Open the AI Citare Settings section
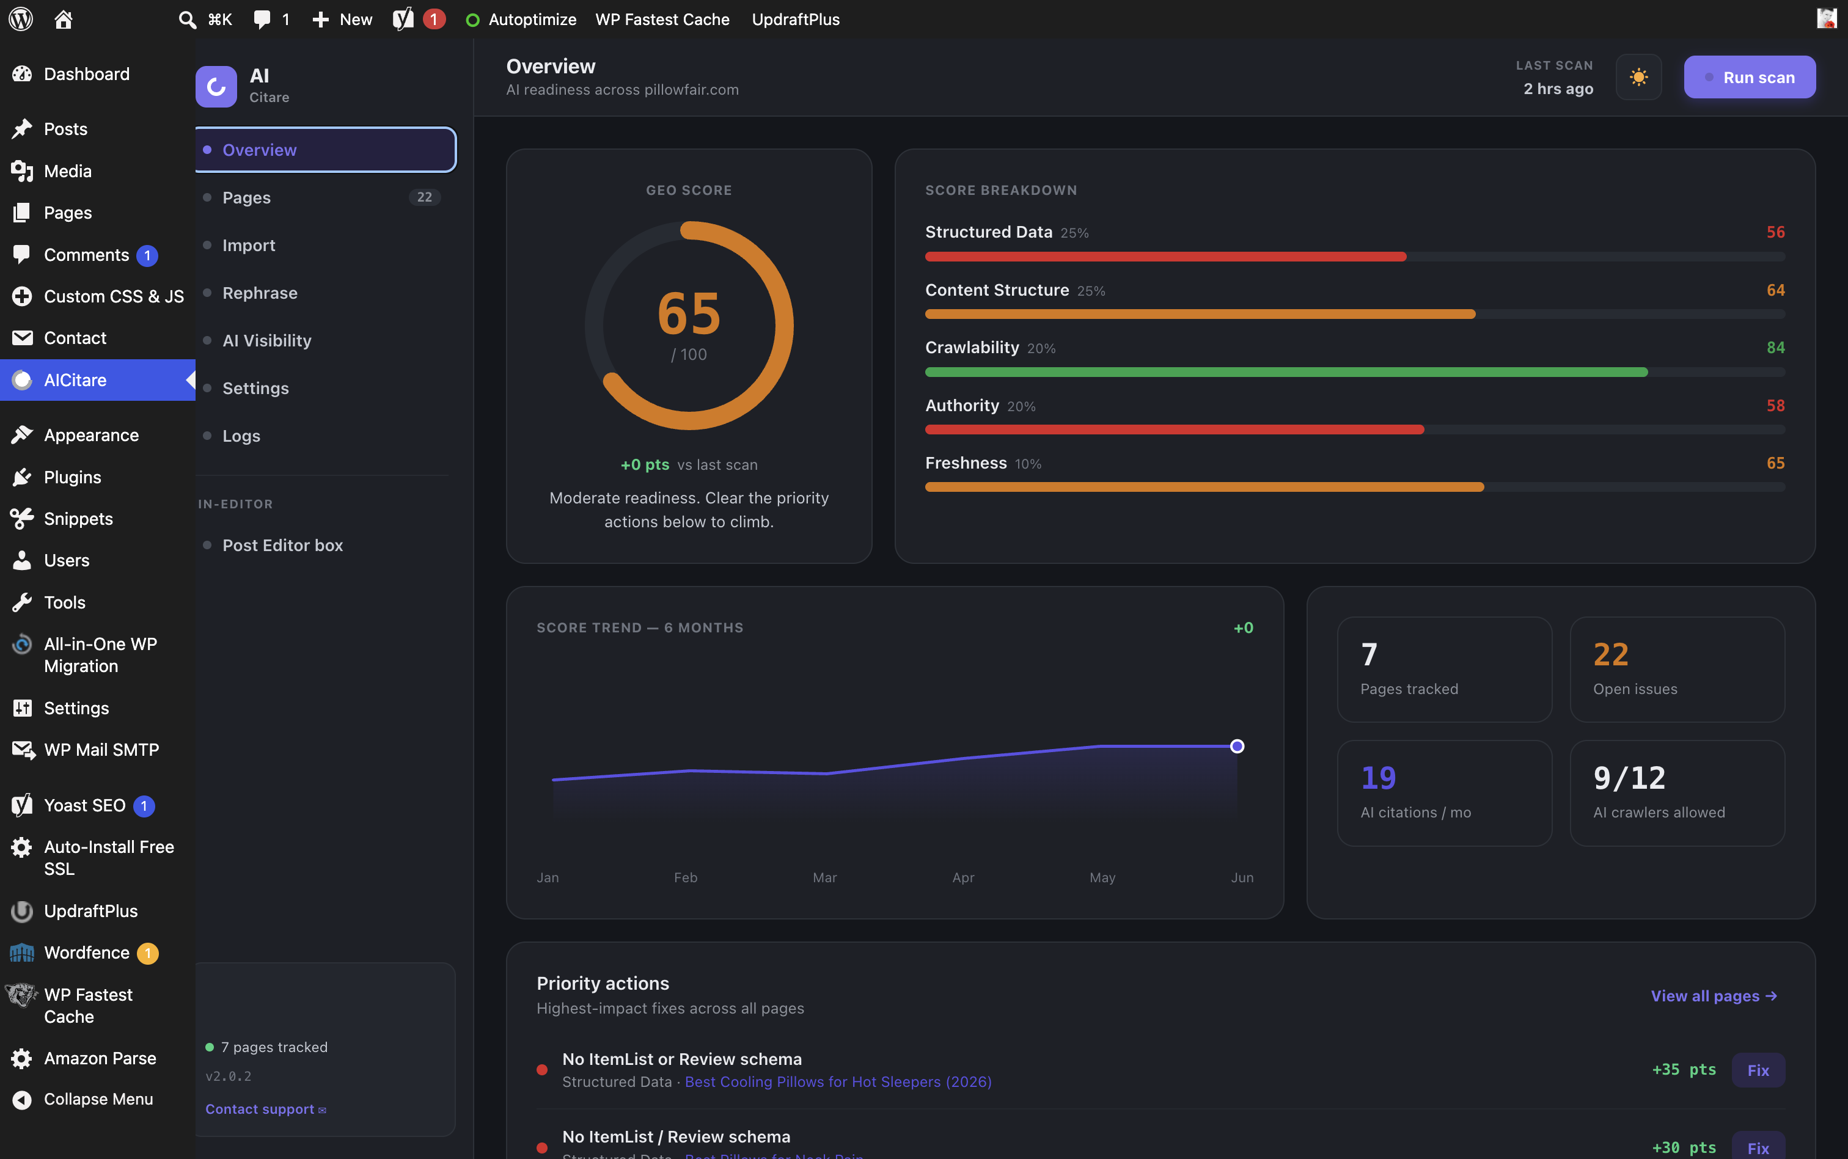This screenshot has height=1159, width=1848. 326,388
